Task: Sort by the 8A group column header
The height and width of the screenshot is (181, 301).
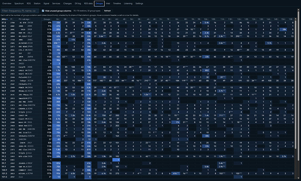Action: (x=177, y=19)
